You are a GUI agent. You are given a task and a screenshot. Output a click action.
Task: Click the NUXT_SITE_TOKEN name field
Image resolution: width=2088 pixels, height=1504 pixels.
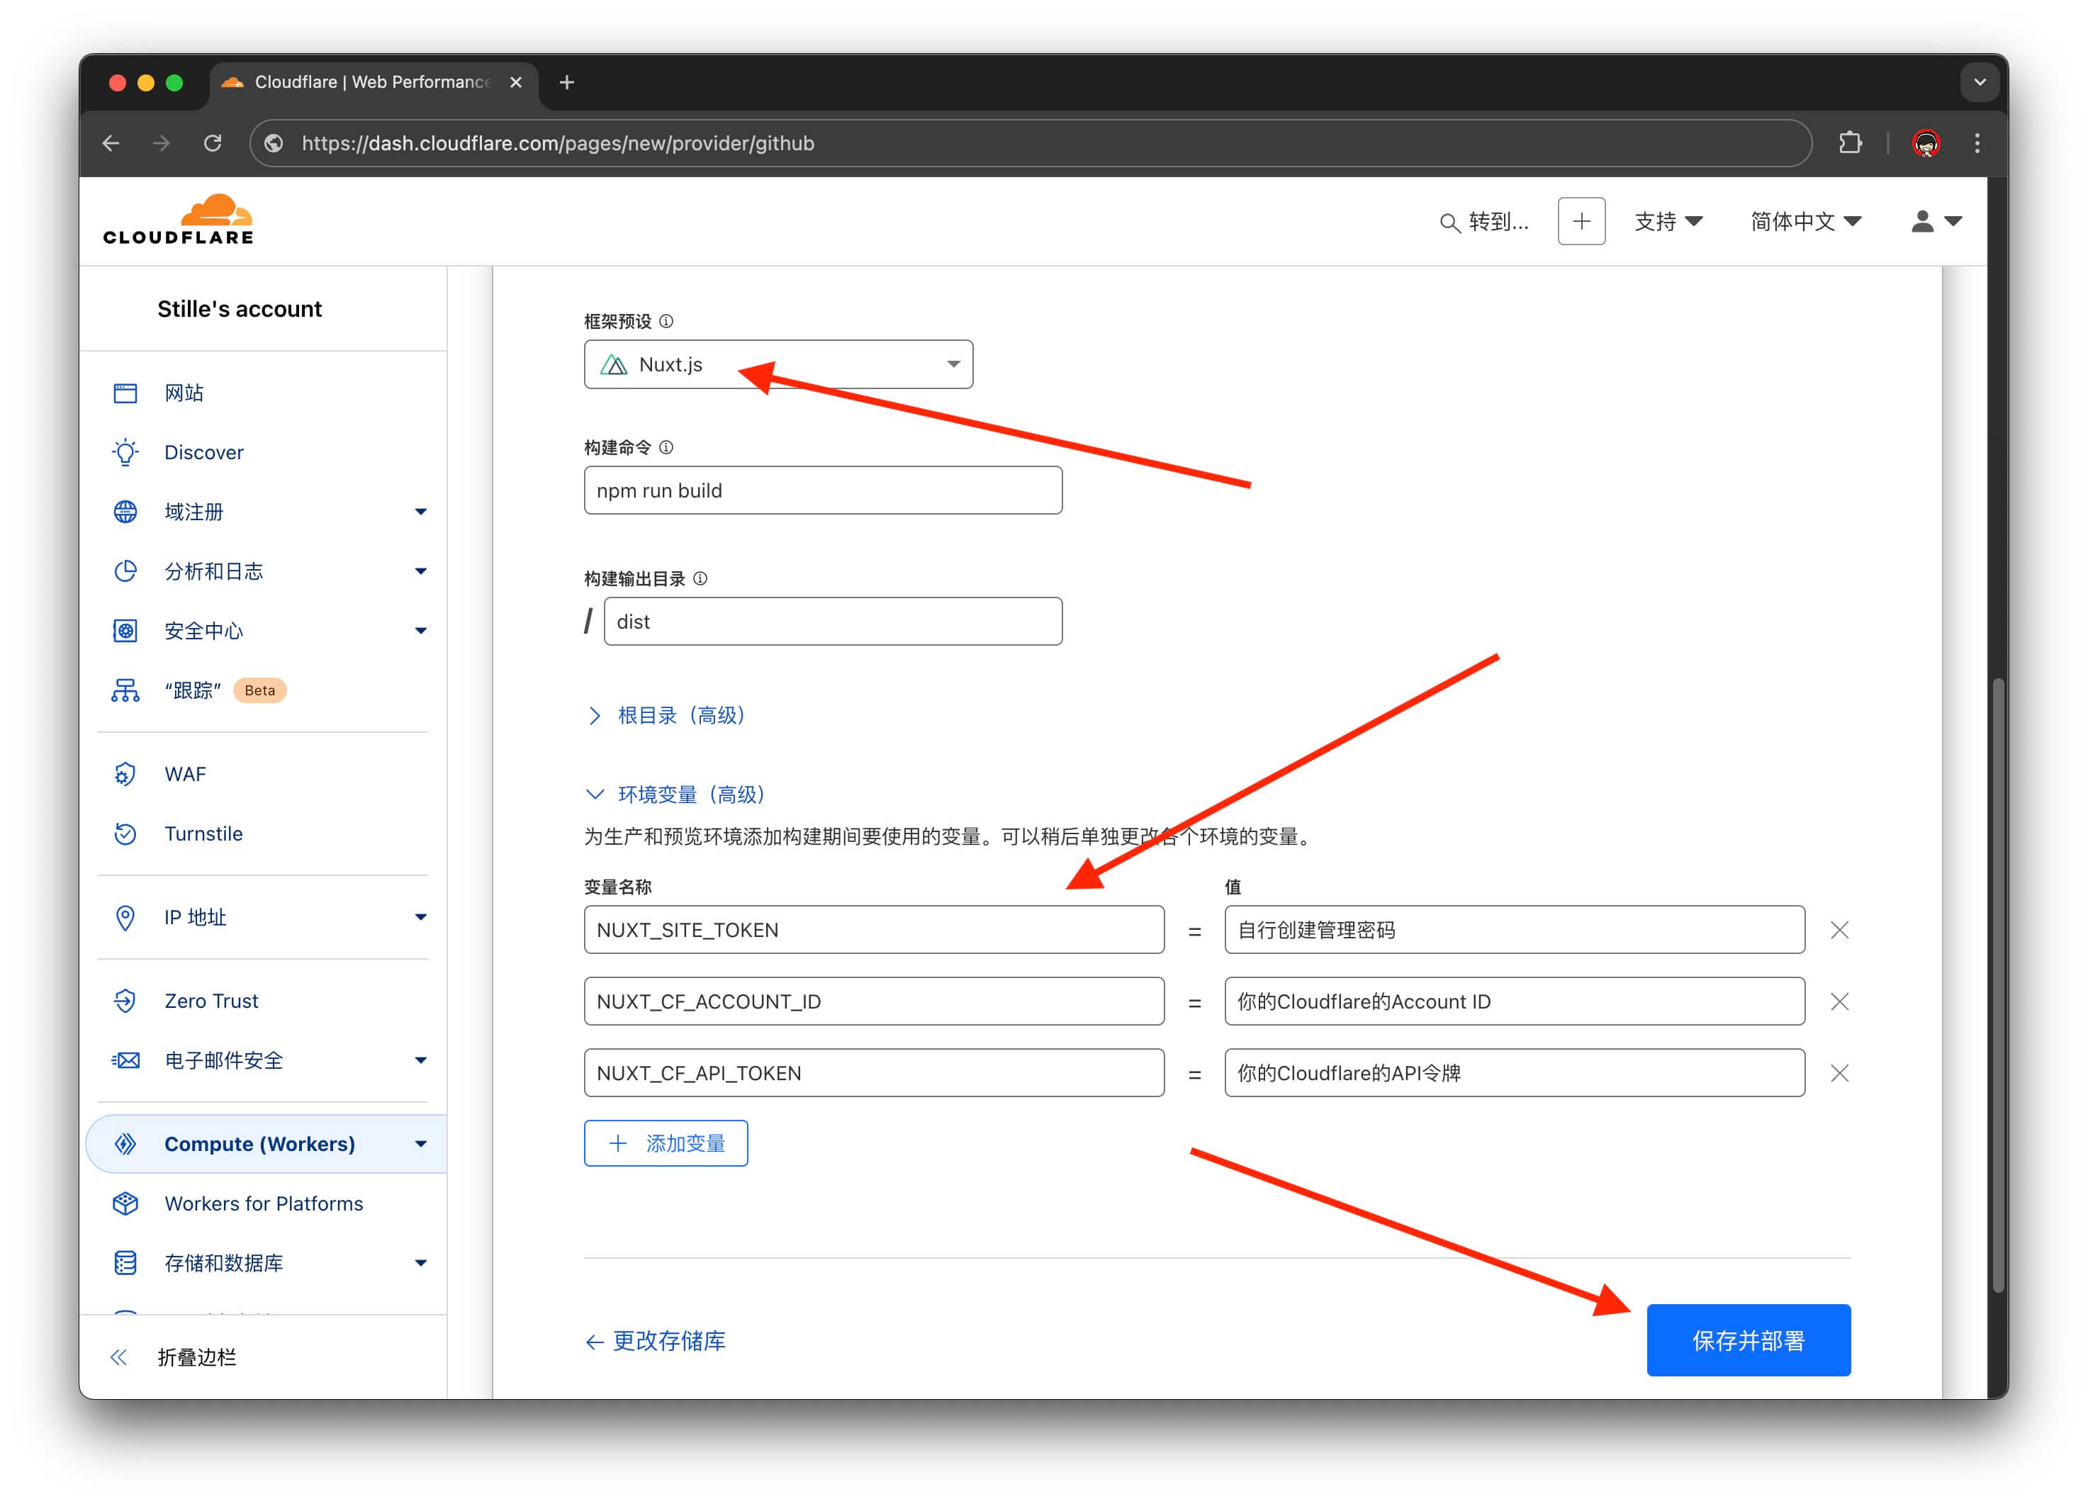coord(874,930)
